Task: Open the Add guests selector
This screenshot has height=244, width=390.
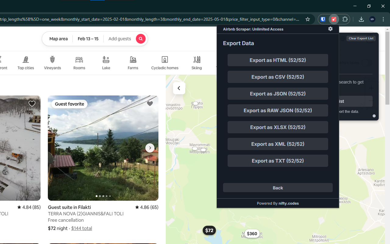Action: pos(120,39)
